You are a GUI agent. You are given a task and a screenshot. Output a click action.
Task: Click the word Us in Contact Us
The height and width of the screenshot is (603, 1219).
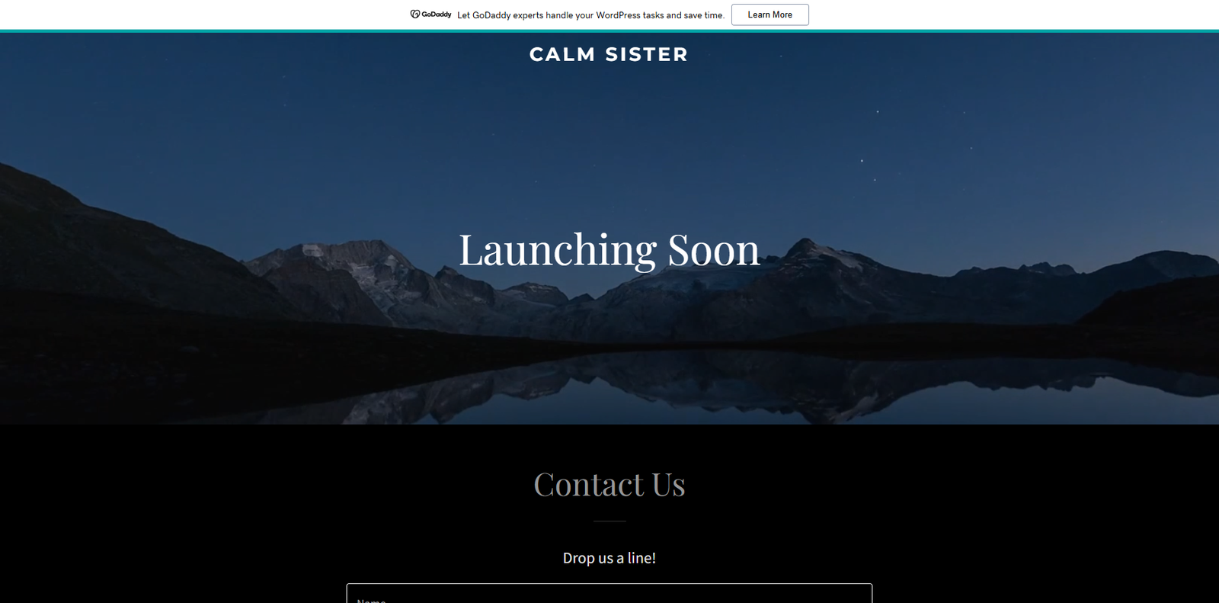[668, 485]
